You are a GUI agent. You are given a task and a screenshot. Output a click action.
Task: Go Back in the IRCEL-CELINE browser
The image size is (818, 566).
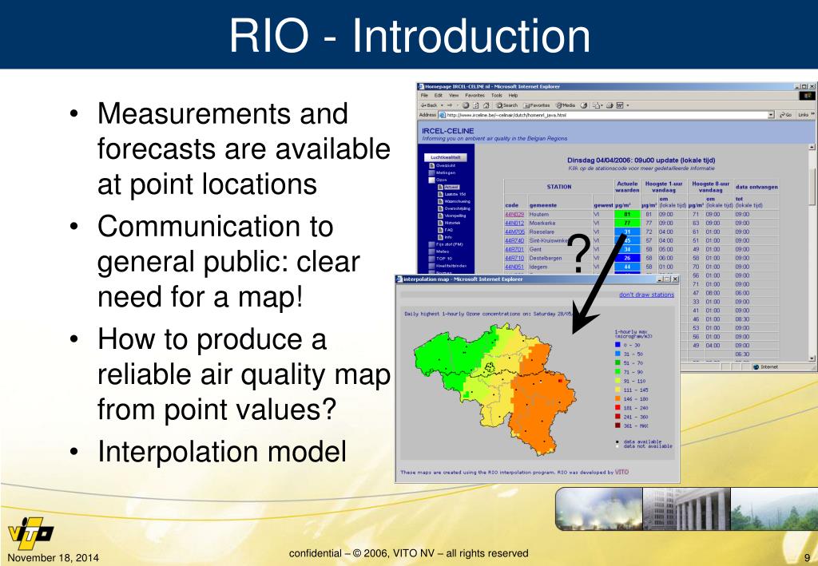(429, 105)
